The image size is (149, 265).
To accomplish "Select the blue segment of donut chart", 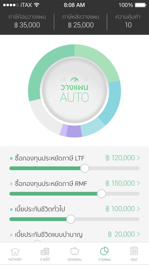I will tap(112, 103).
